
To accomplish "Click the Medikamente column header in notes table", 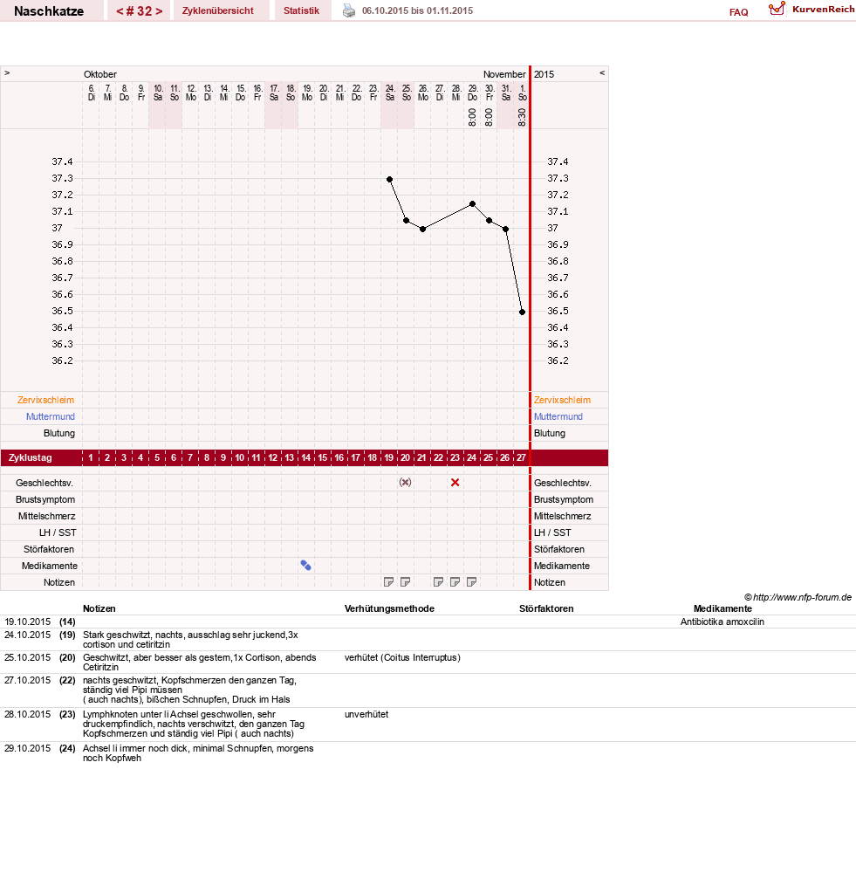I will (x=722, y=608).
